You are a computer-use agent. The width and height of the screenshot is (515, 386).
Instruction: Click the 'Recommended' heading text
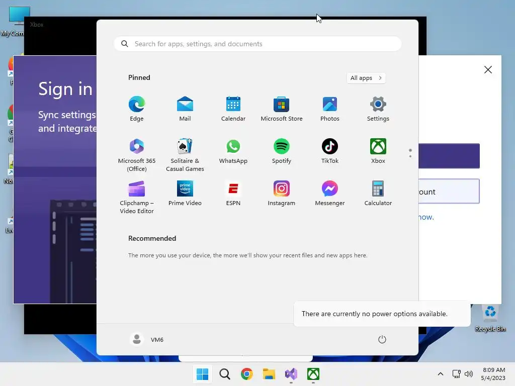tap(152, 238)
